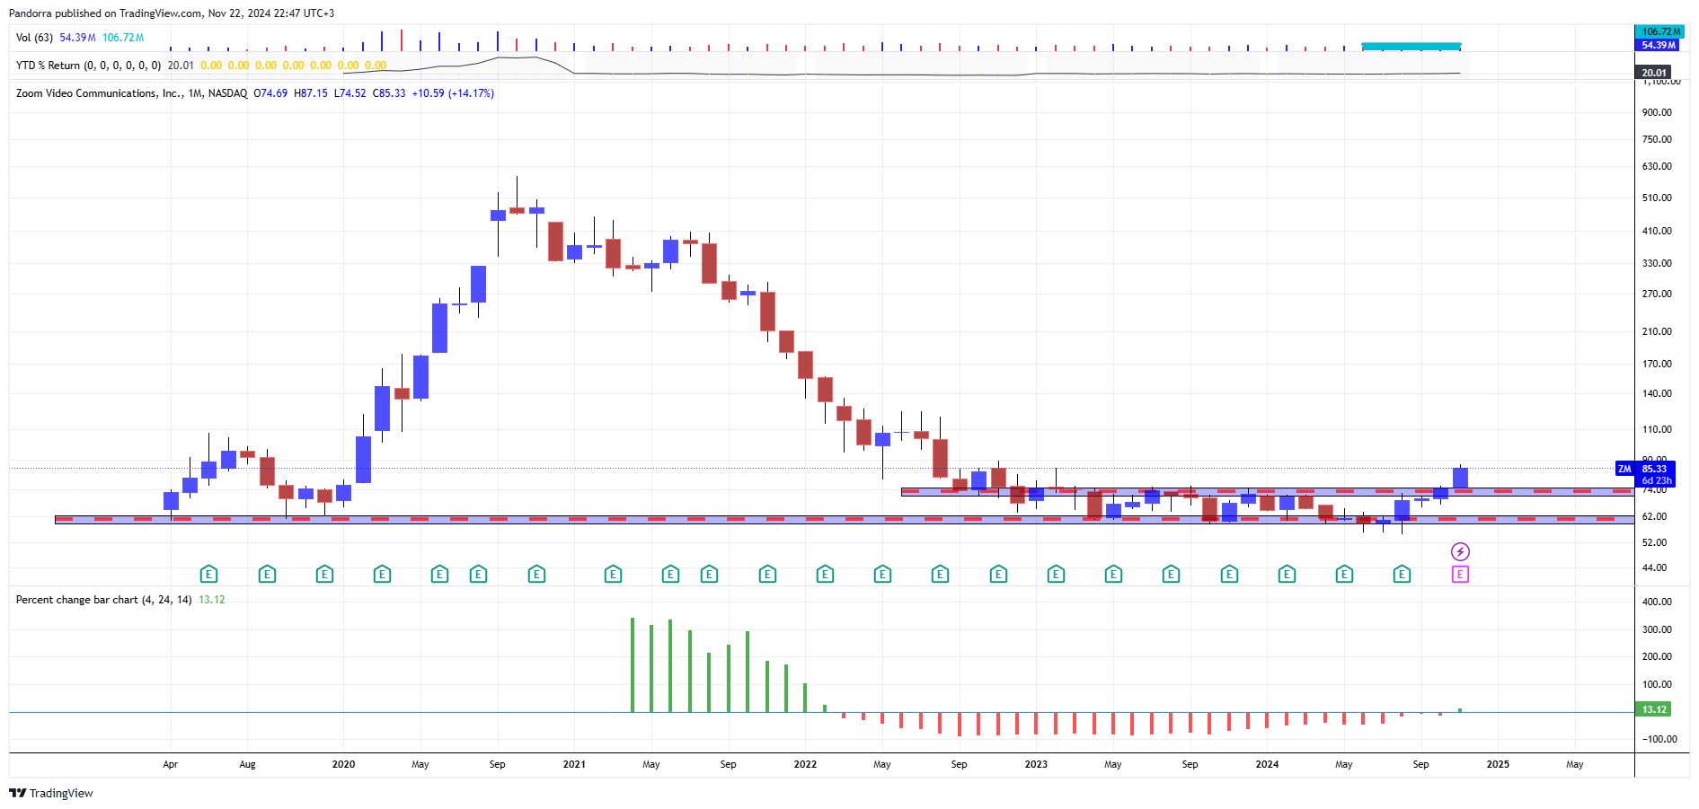Click the 2020 label on the time axis
Image resolution: width=1699 pixels, height=809 pixels.
[x=343, y=764]
